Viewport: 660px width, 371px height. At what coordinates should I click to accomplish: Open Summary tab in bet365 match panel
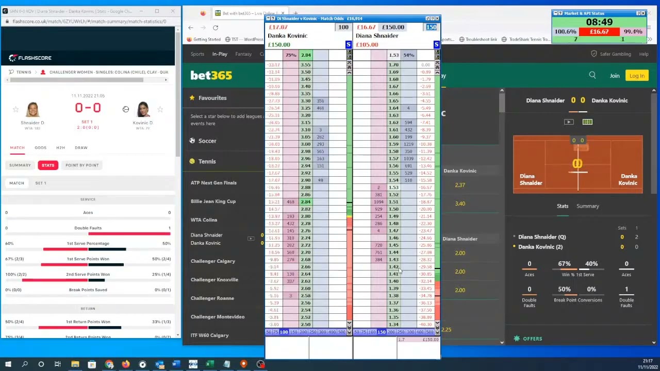pos(588,206)
